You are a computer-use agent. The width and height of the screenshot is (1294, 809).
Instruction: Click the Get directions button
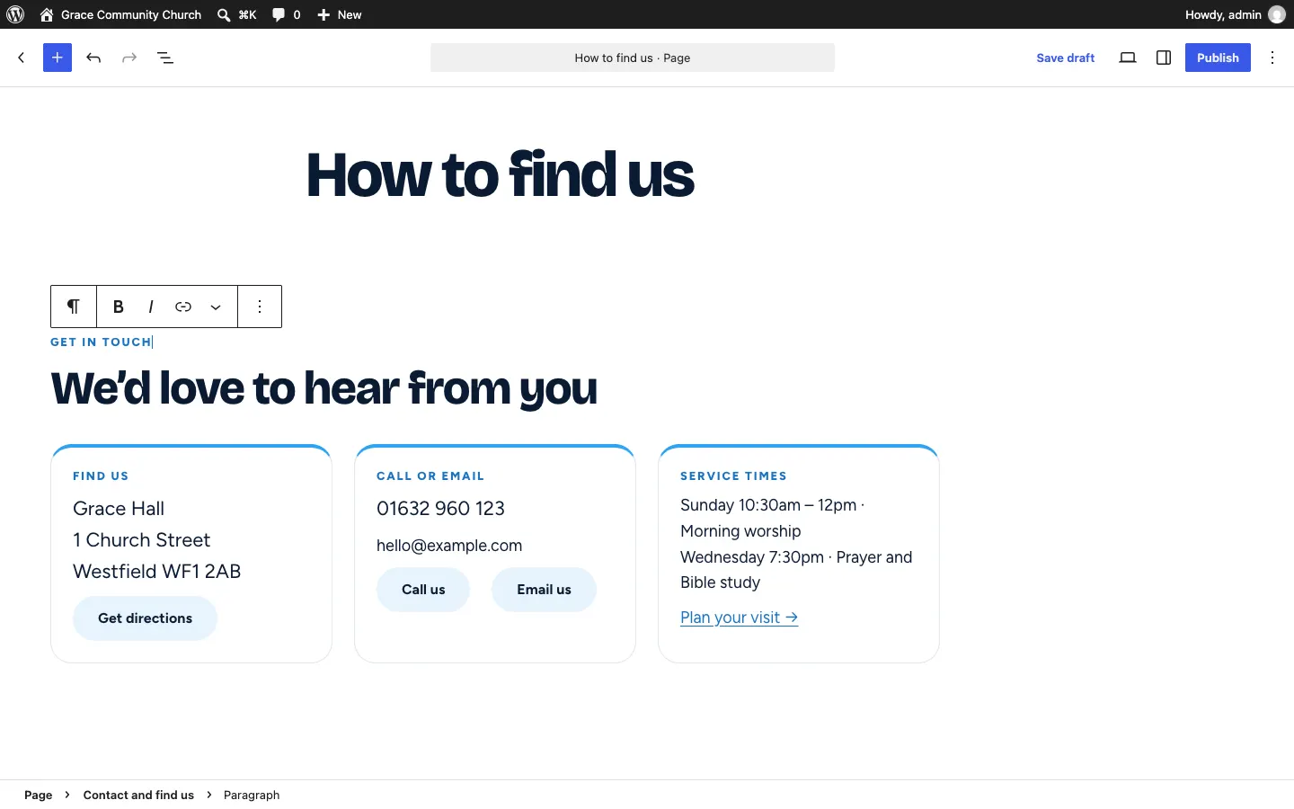tap(145, 618)
